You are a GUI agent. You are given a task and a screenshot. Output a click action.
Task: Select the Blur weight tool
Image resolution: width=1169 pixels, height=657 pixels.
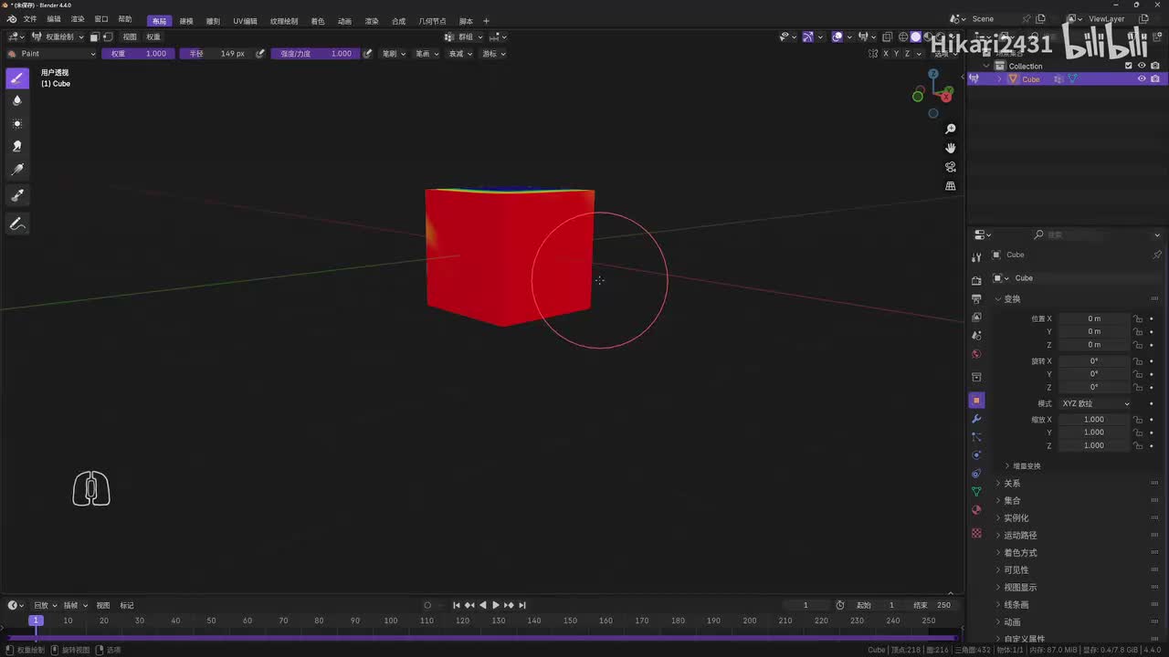(17, 101)
